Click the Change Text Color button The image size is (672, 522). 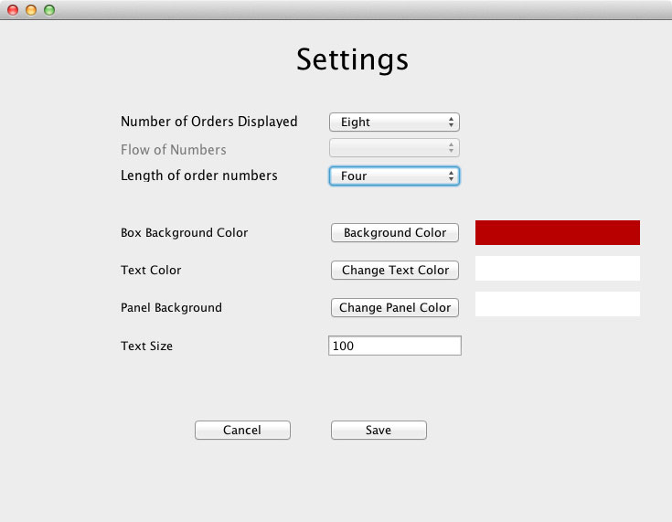tap(395, 271)
